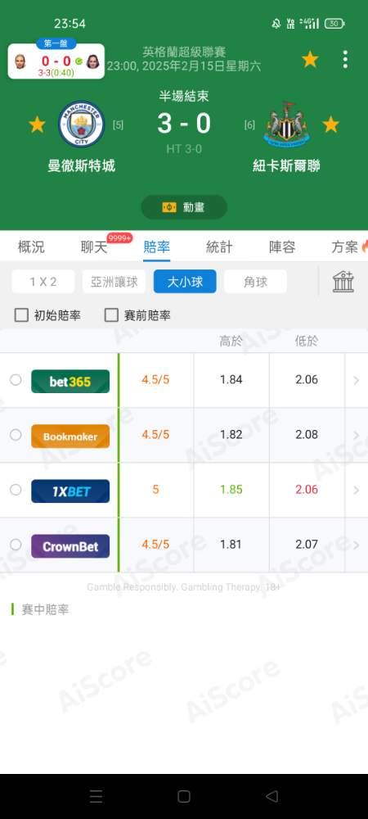Open the CrownBet logo

coord(70,546)
